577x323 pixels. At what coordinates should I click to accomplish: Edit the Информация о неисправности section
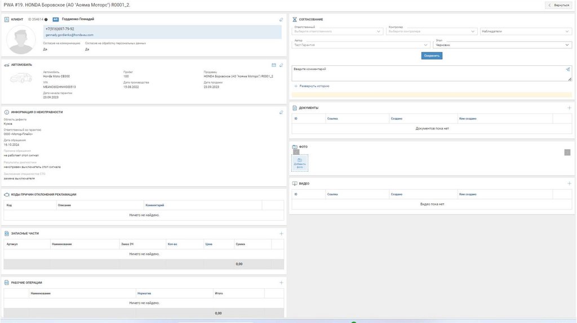pos(281,112)
